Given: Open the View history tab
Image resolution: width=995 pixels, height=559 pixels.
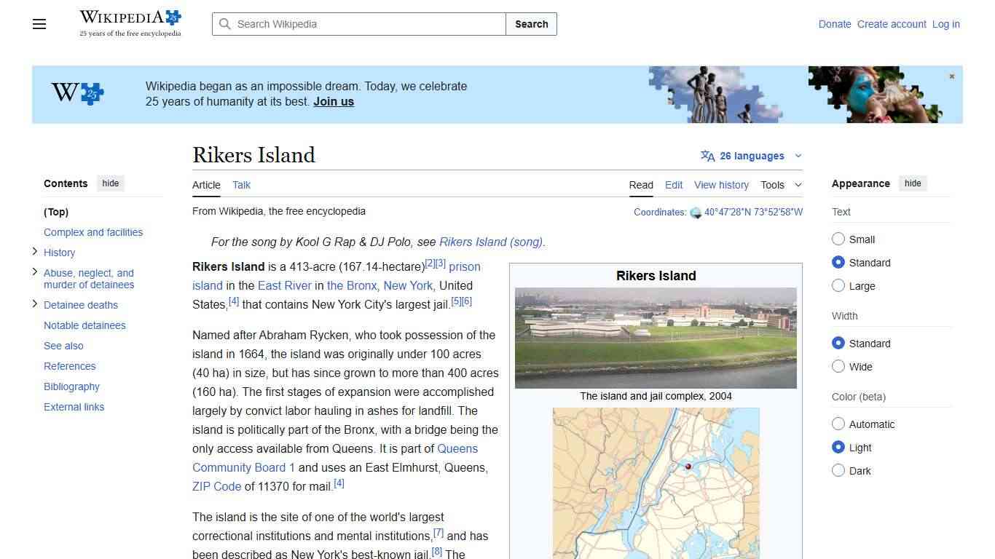Looking at the screenshot, I should tap(721, 185).
